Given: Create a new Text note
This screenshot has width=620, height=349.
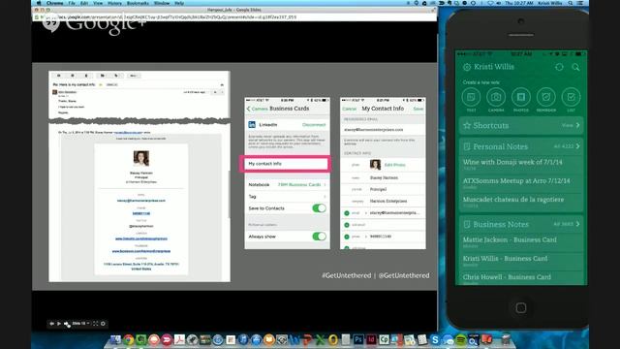Looking at the screenshot, I should [x=471, y=97].
